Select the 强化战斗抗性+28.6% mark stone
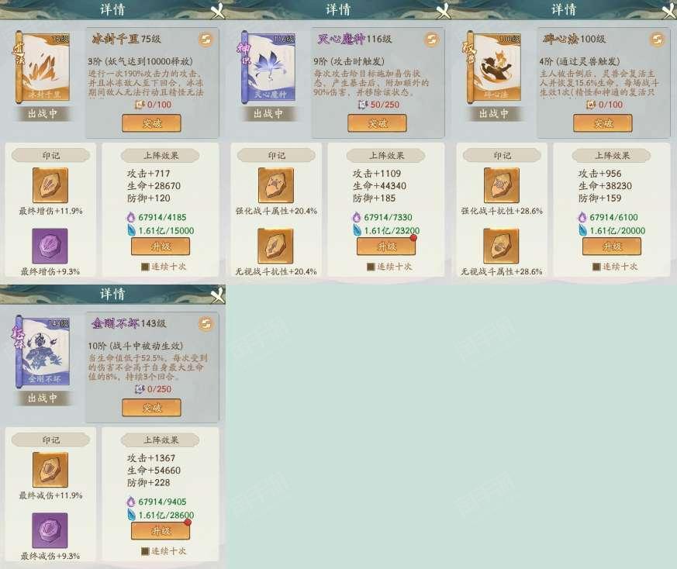Image resolution: width=677 pixels, height=569 pixels. click(x=501, y=185)
